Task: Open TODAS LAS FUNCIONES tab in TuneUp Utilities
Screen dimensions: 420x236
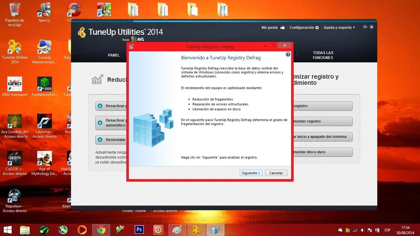Action: [323, 55]
